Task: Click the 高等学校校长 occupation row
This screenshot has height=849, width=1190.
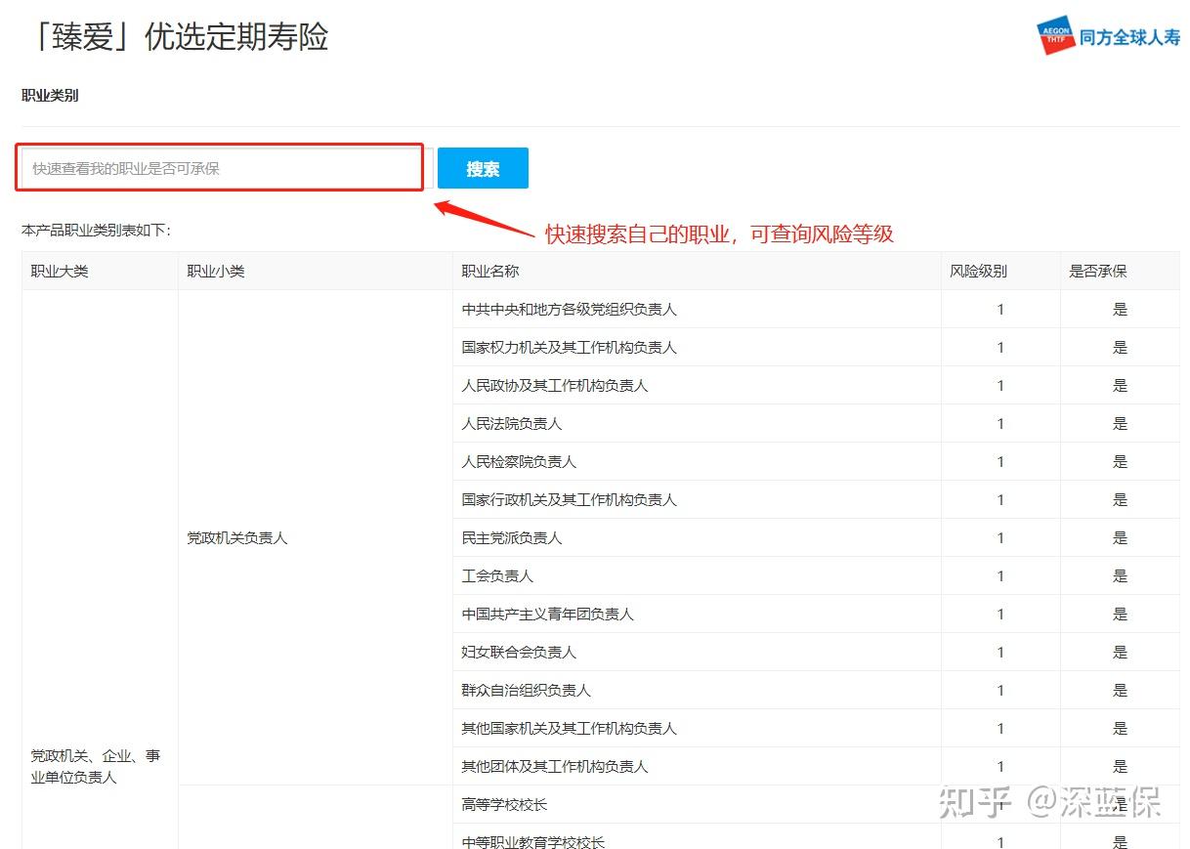Action: [x=505, y=804]
